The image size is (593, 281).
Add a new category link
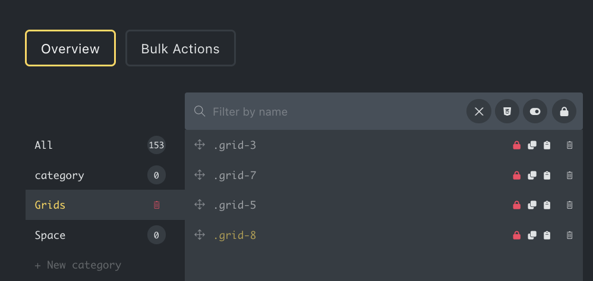pos(78,265)
